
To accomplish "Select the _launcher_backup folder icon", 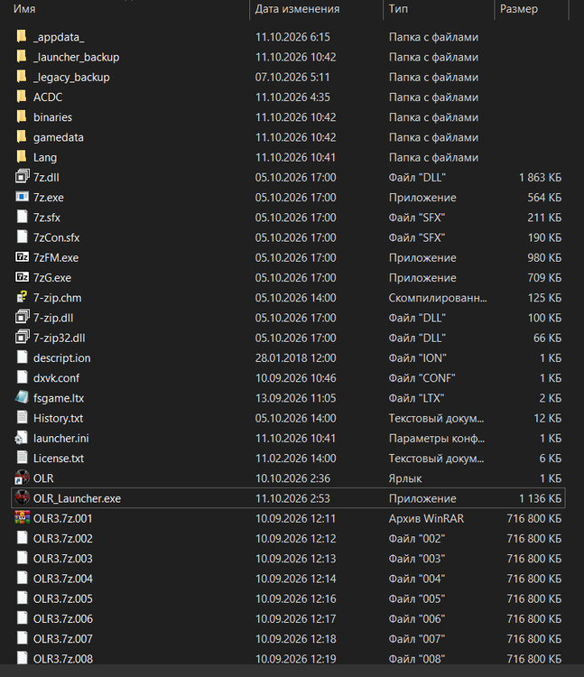I will (22, 57).
